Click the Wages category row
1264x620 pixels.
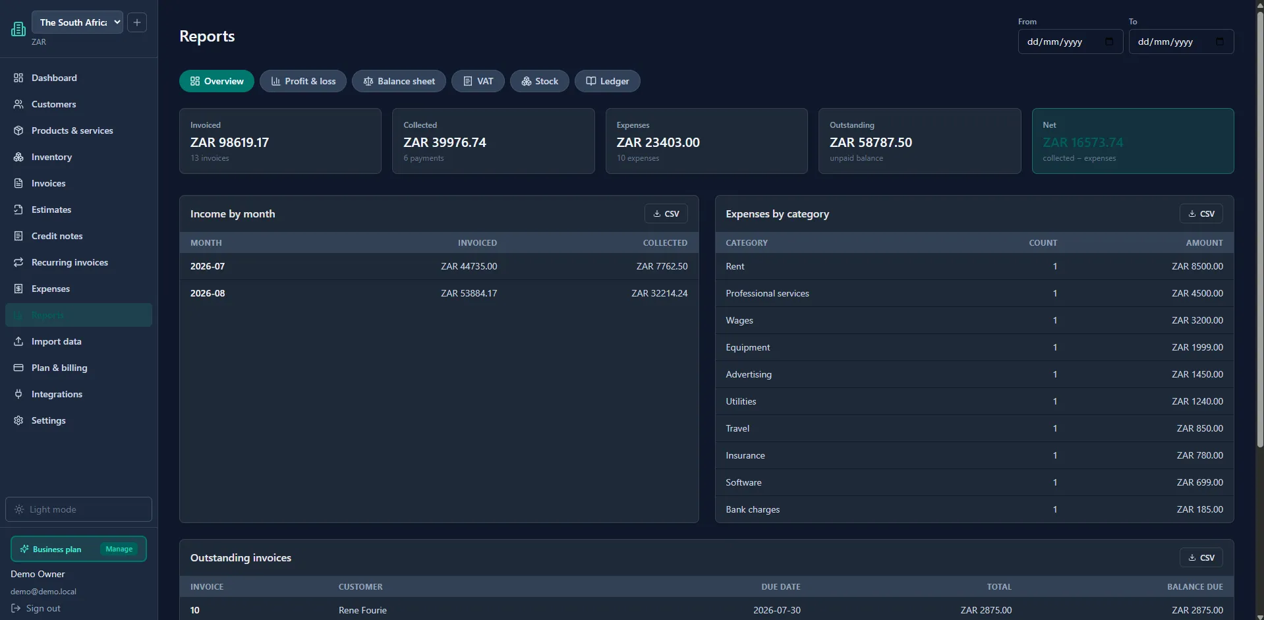(x=974, y=320)
